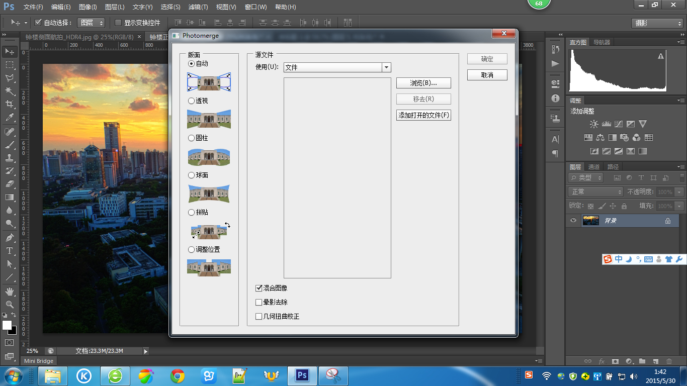This screenshot has height=386, width=687.
Task: Add a Color Balance adjustment
Action: coord(600,137)
